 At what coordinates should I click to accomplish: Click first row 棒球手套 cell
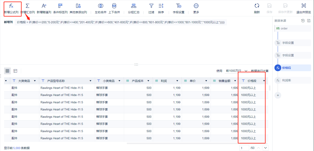click(109, 88)
